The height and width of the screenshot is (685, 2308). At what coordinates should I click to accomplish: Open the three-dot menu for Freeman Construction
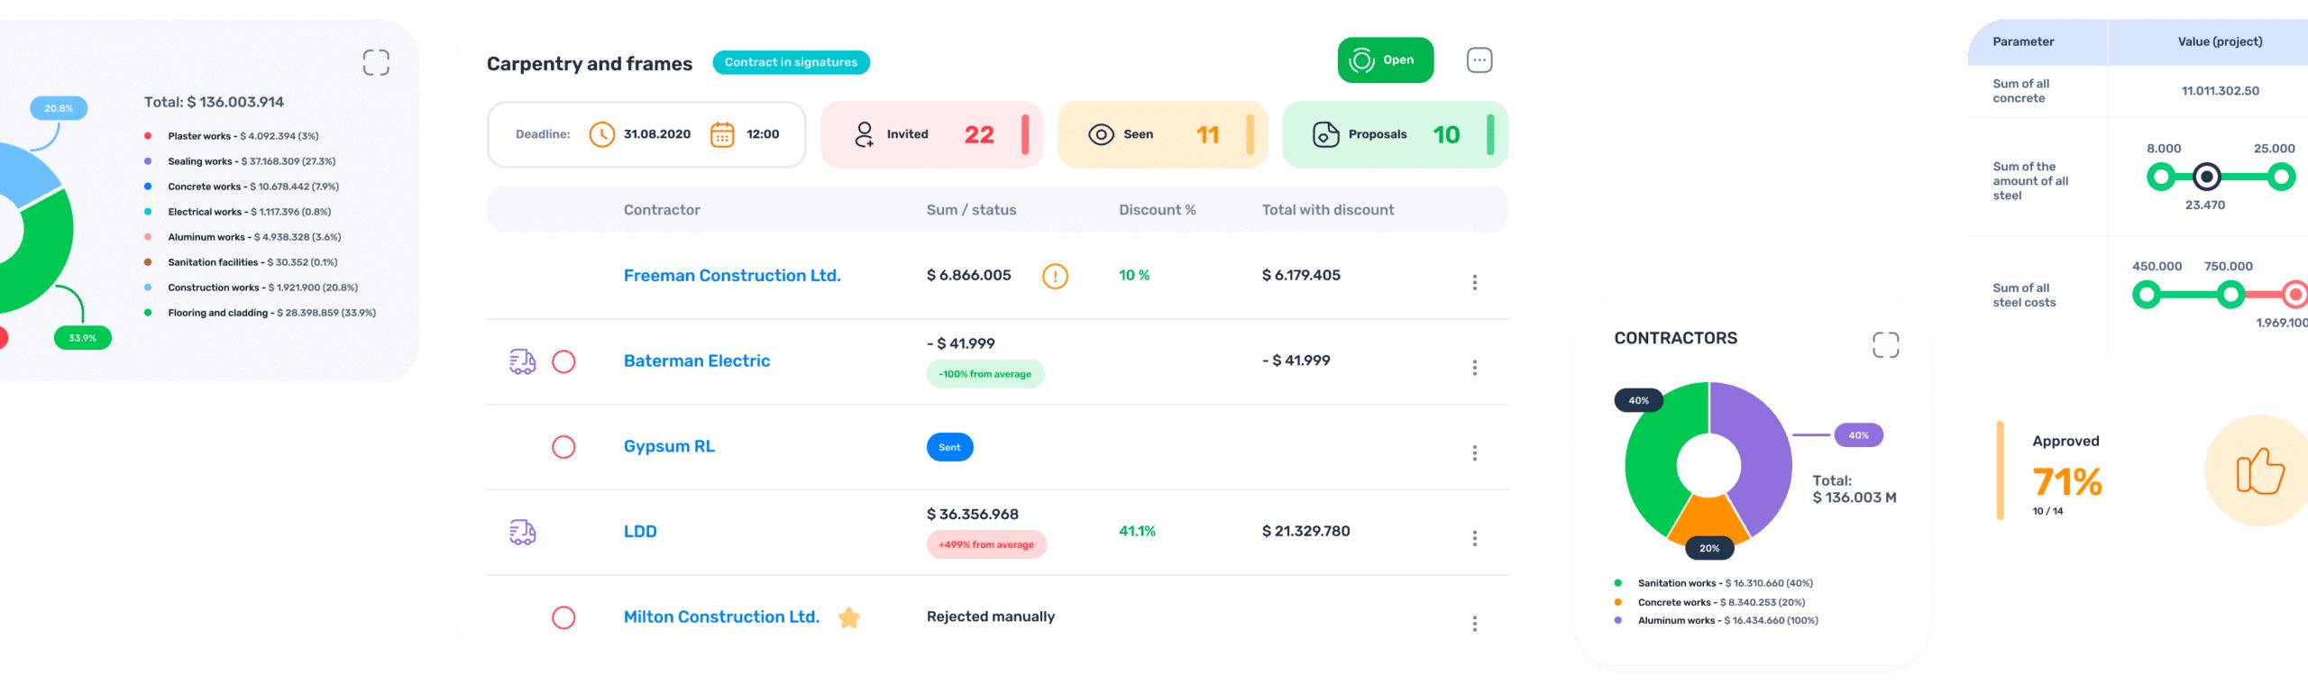[x=1474, y=282]
